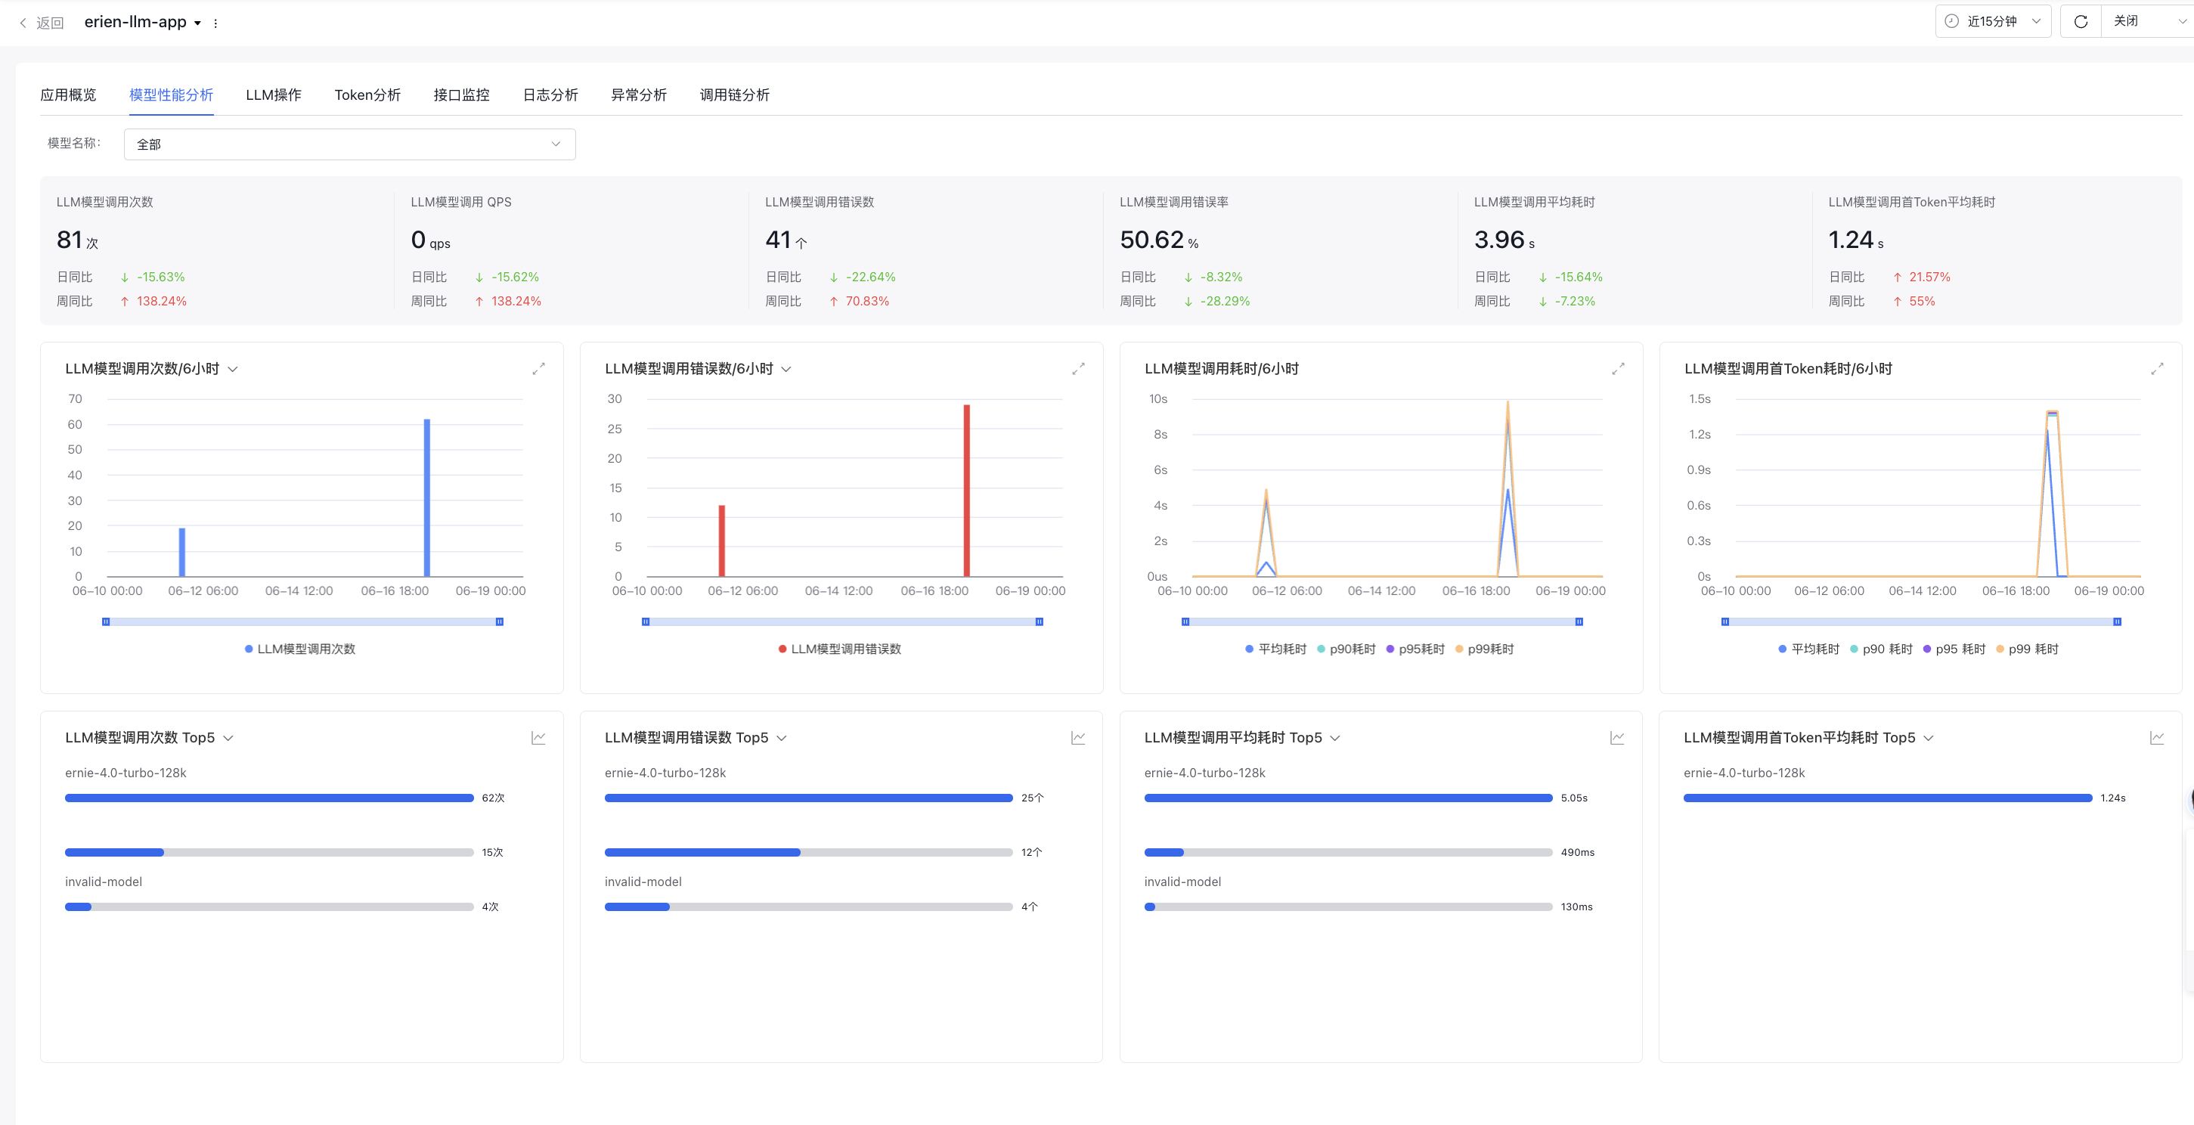Image resolution: width=2194 pixels, height=1125 pixels.
Task: Open the more options dots beside erien-llm-app
Action: click(x=215, y=23)
